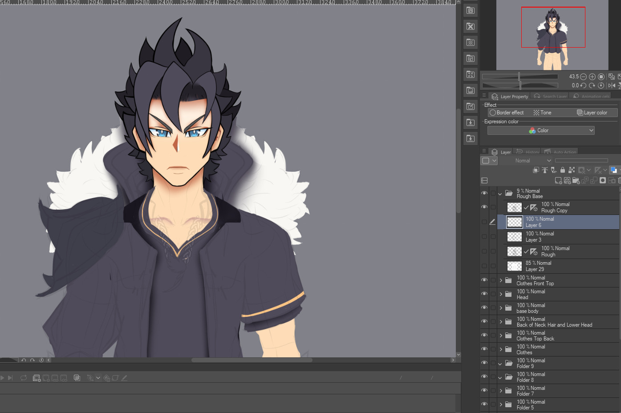
Task: Hide the Clothes Top Back folder
Action: (484, 335)
